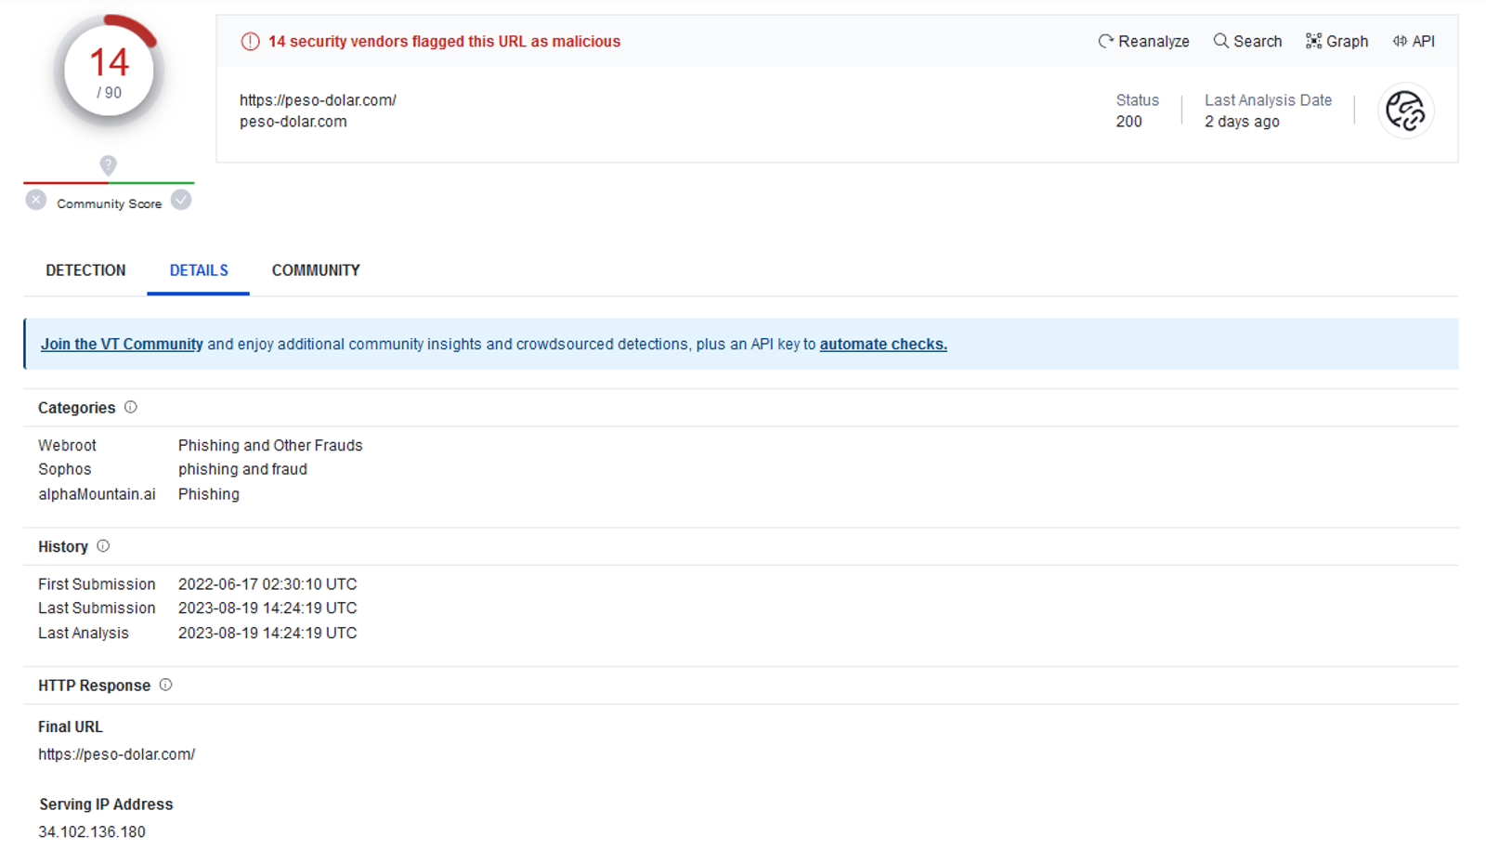Viewport: 1486px width, 863px height.
Task: Click the https://peso-dolar.com/ URL in header
Action: point(318,100)
